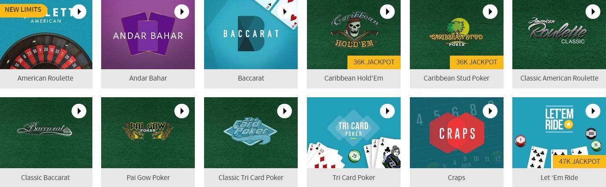Image resolution: width=606 pixels, height=187 pixels.
Task: Click play icon on Classic American Roulette tile
Action: pyautogui.click(x=593, y=11)
